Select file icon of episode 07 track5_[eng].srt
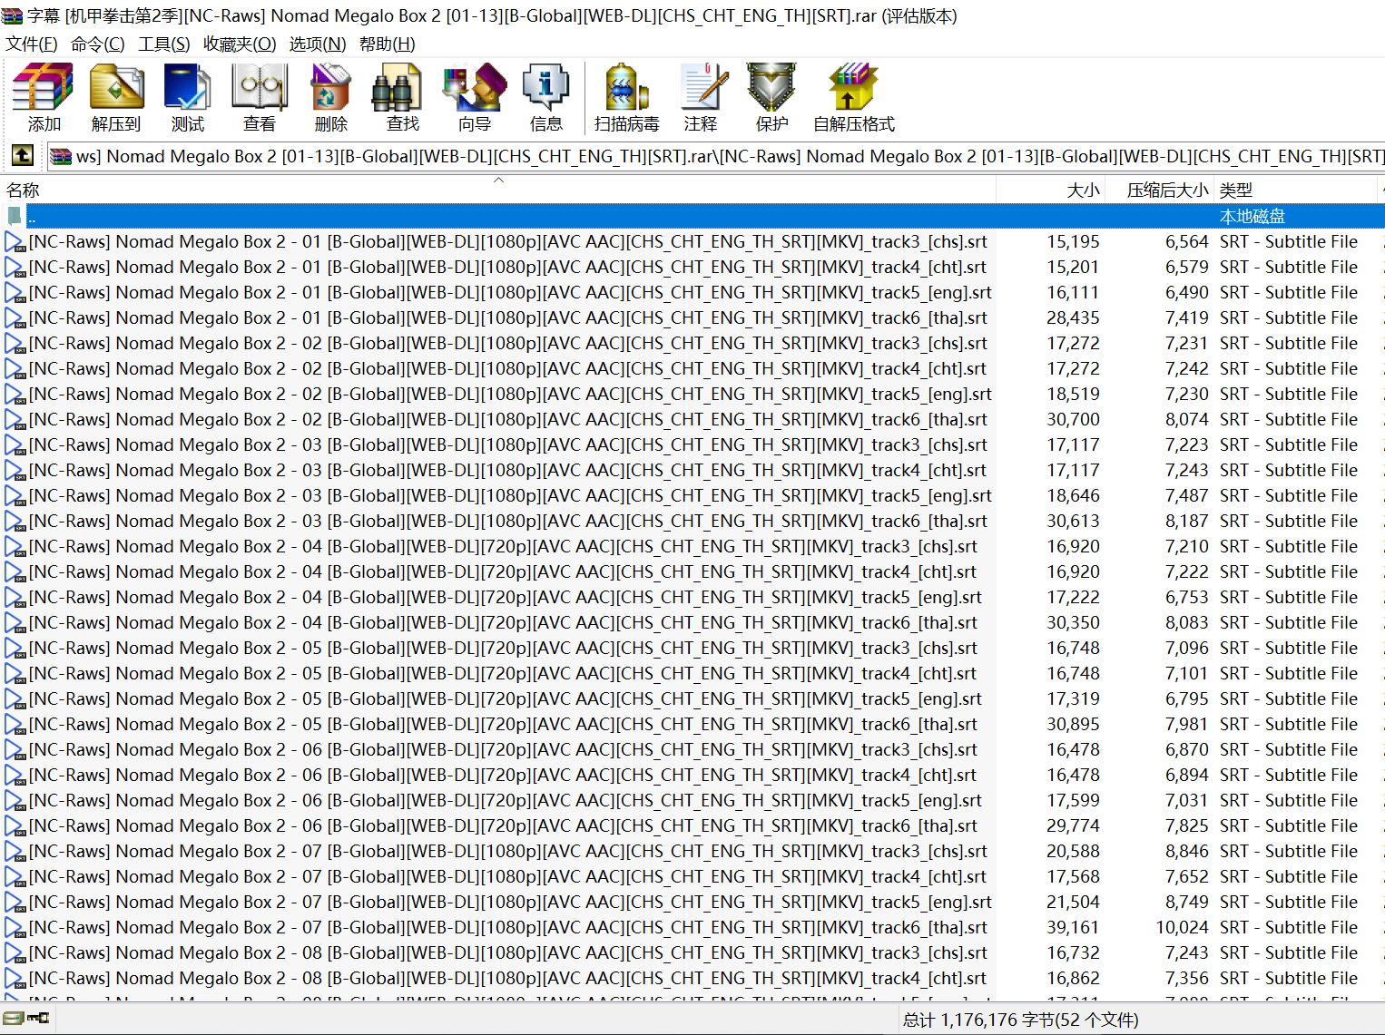 pos(15,902)
